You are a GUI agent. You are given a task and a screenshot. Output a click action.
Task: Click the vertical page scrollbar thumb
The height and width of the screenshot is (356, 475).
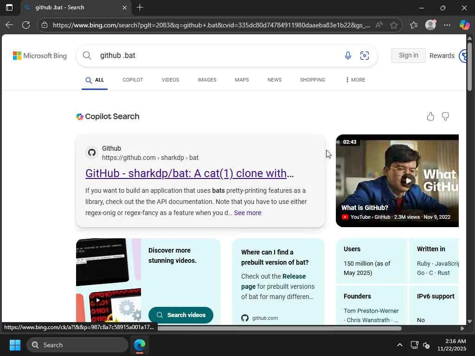(x=469, y=67)
